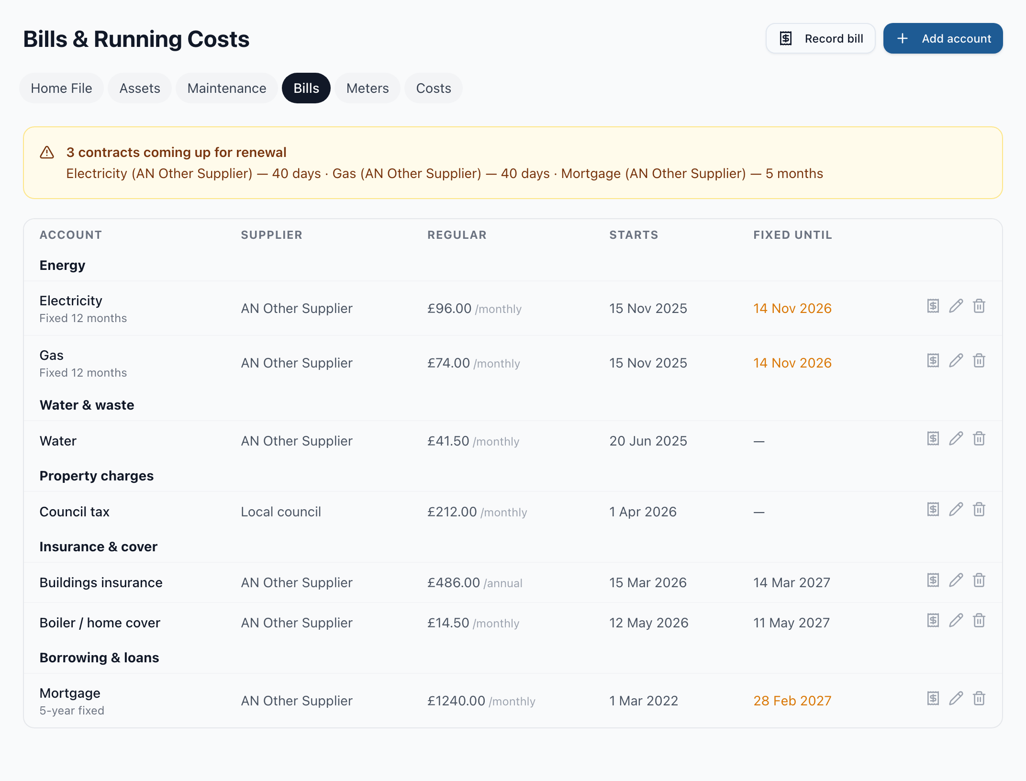The height and width of the screenshot is (781, 1026).
Task: Switch to the Assets tab
Action: click(x=140, y=88)
